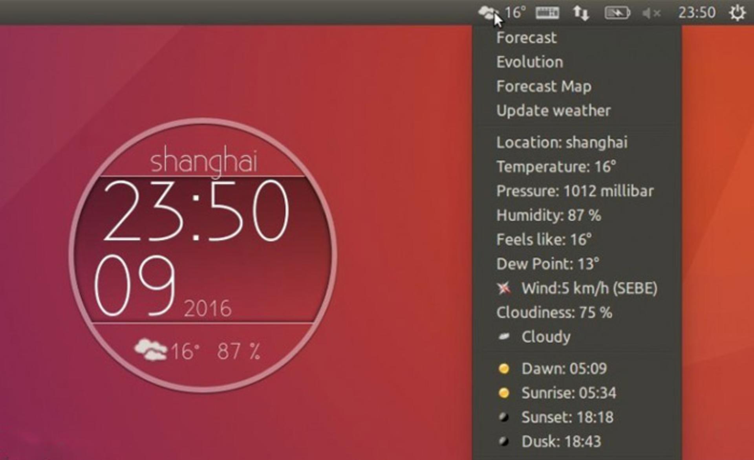Click Update weather

[x=553, y=111]
